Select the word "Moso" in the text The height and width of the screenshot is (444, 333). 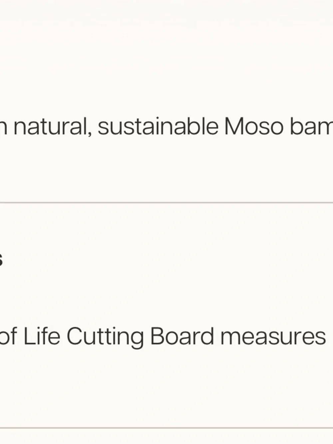[254, 127]
